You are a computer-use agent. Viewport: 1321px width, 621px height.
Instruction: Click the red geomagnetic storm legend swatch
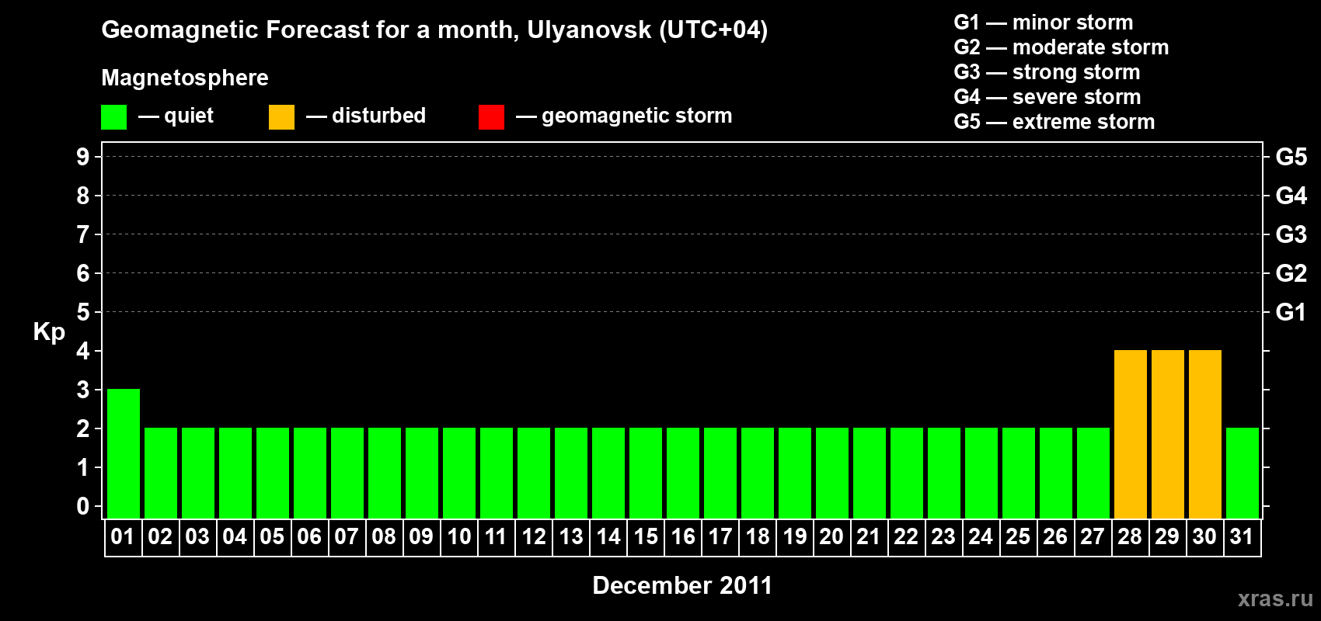coord(491,117)
